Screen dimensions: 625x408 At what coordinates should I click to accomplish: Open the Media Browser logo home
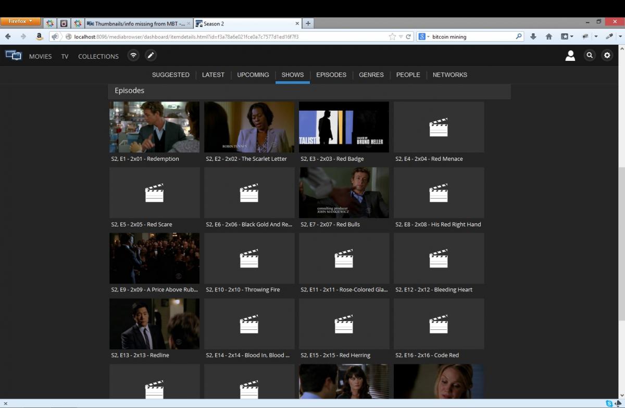[14, 56]
